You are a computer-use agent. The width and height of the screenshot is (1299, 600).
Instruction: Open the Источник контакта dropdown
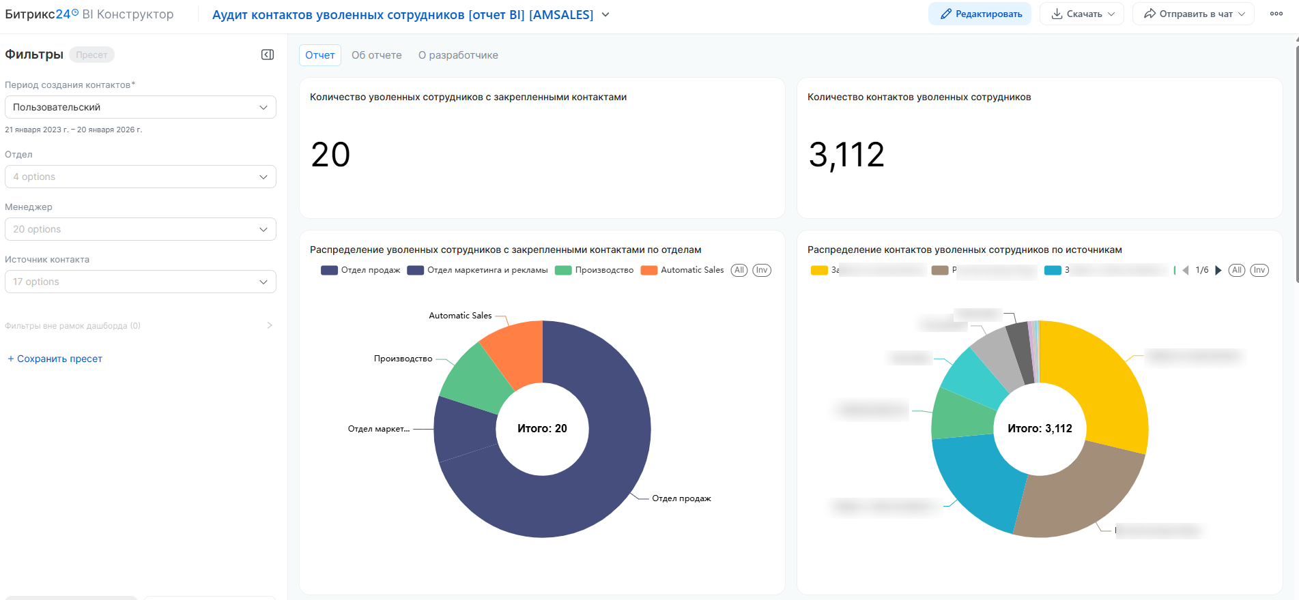point(141,282)
